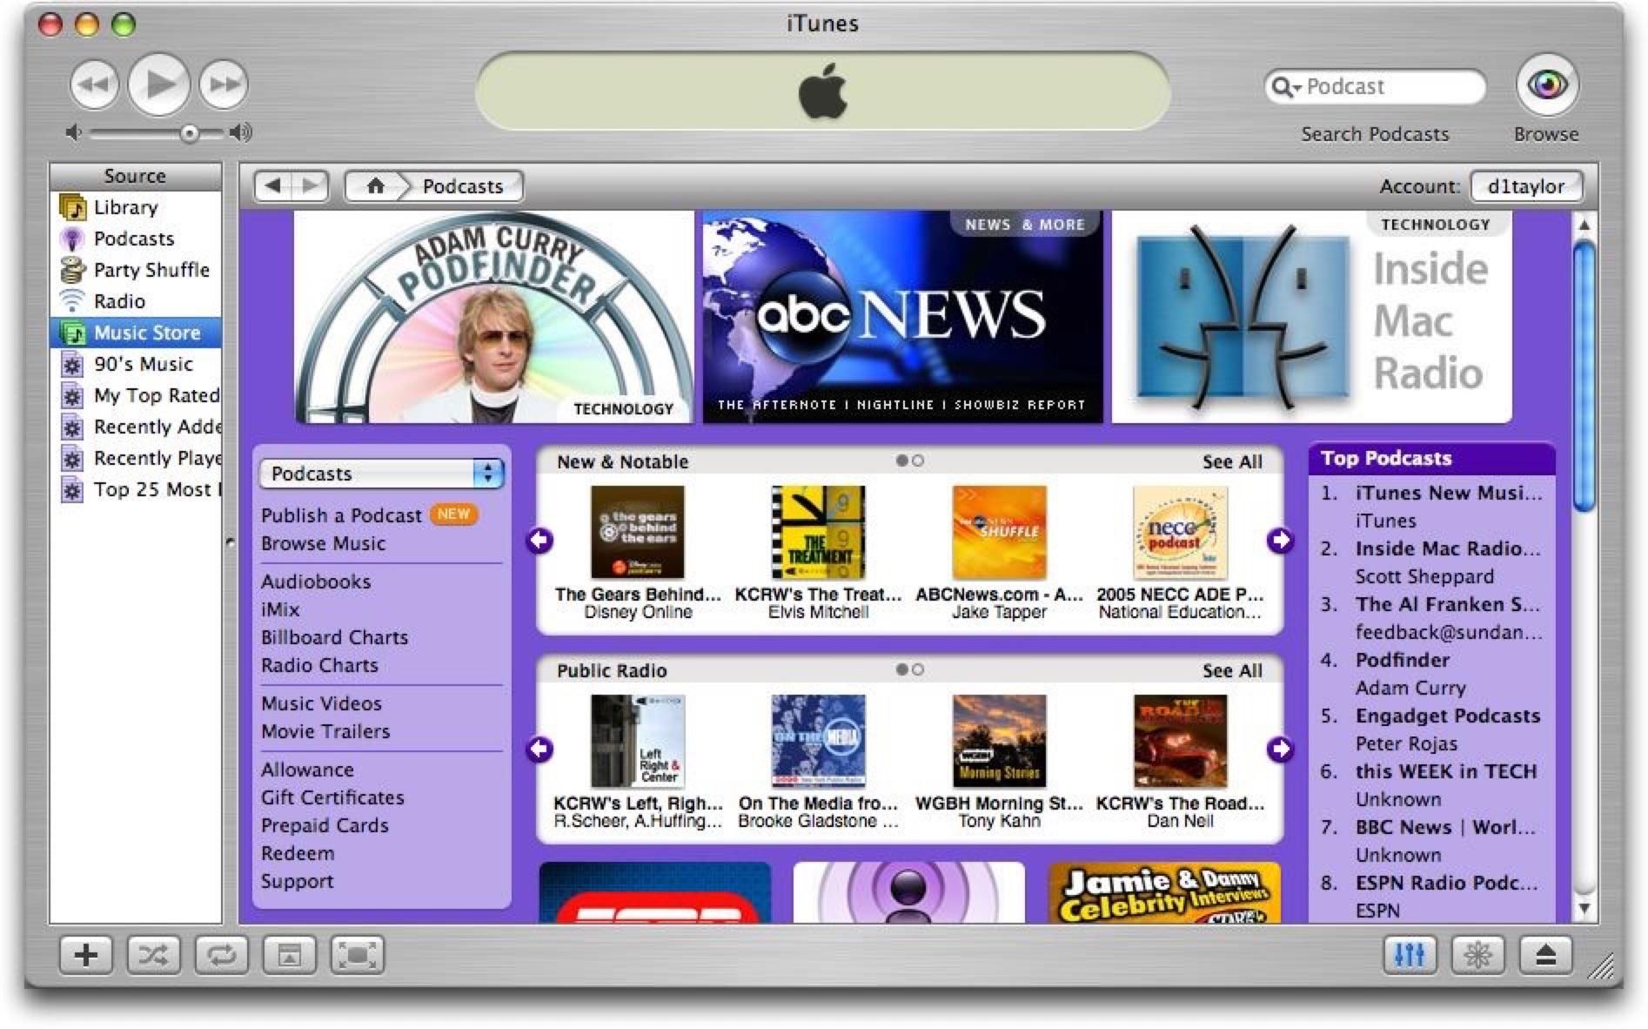Click the Redeem link
The image size is (1648, 1029).
[x=298, y=853]
